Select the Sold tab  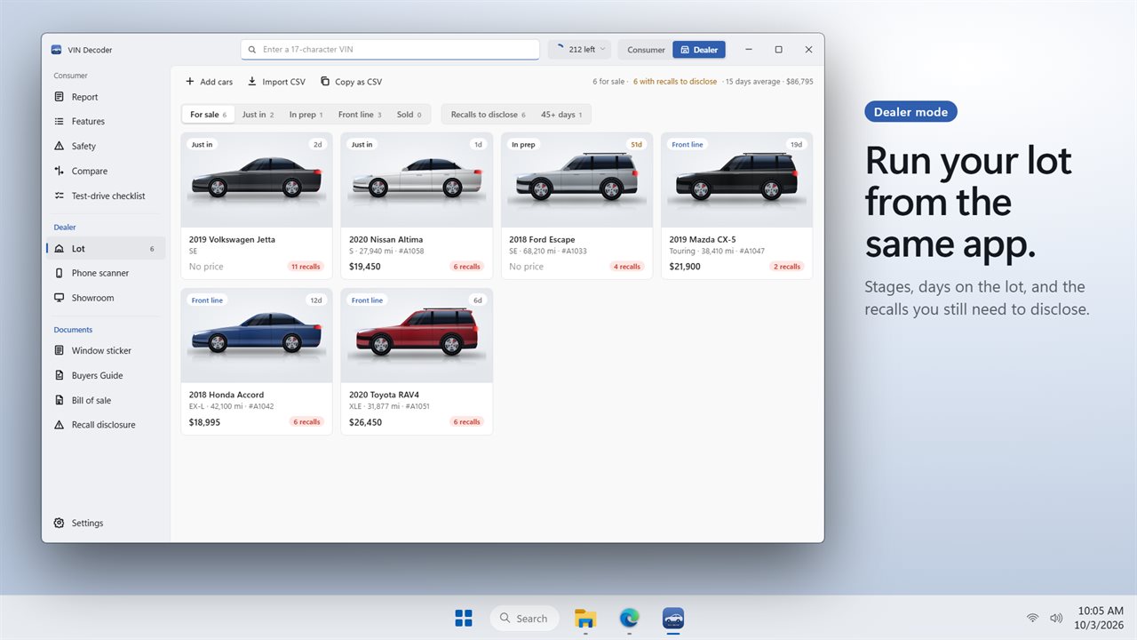[x=409, y=115]
